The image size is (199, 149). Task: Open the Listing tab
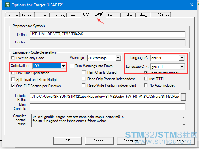tap(58, 15)
